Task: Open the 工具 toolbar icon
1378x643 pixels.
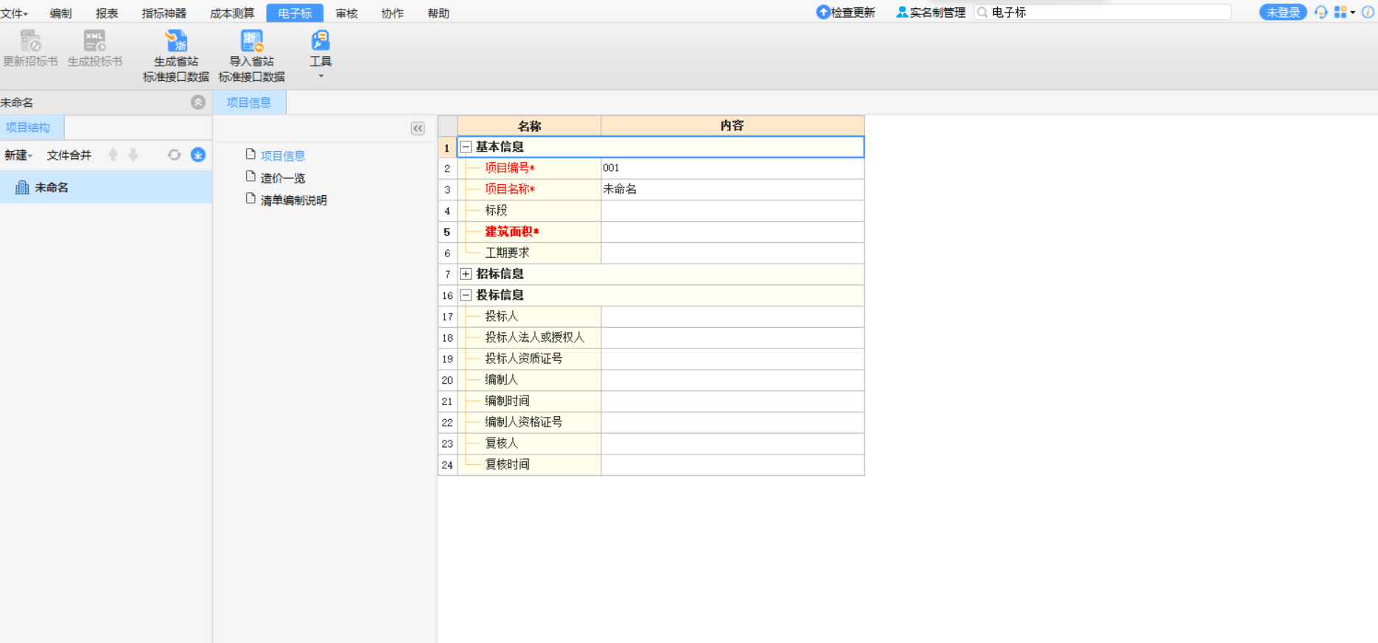Action: point(321,41)
